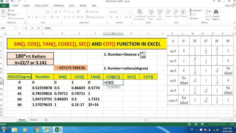The width and height of the screenshot is (236, 133).
Task: Open the Copy dropdown arrow
Action: [x=18, y=14]
